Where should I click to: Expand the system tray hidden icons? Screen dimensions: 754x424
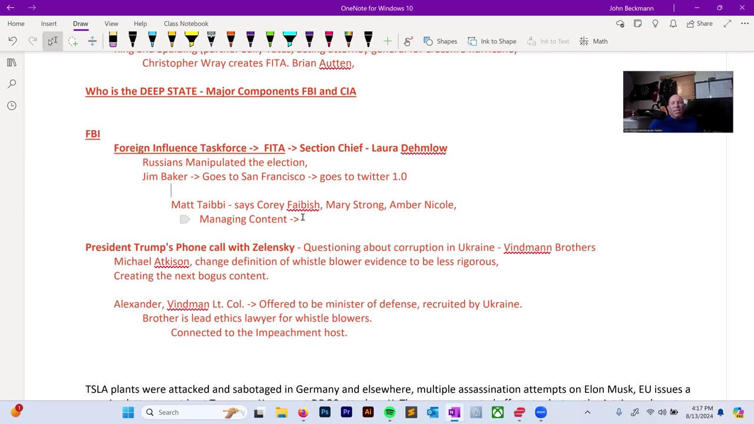pyautogui.click(x=587, y=412)
